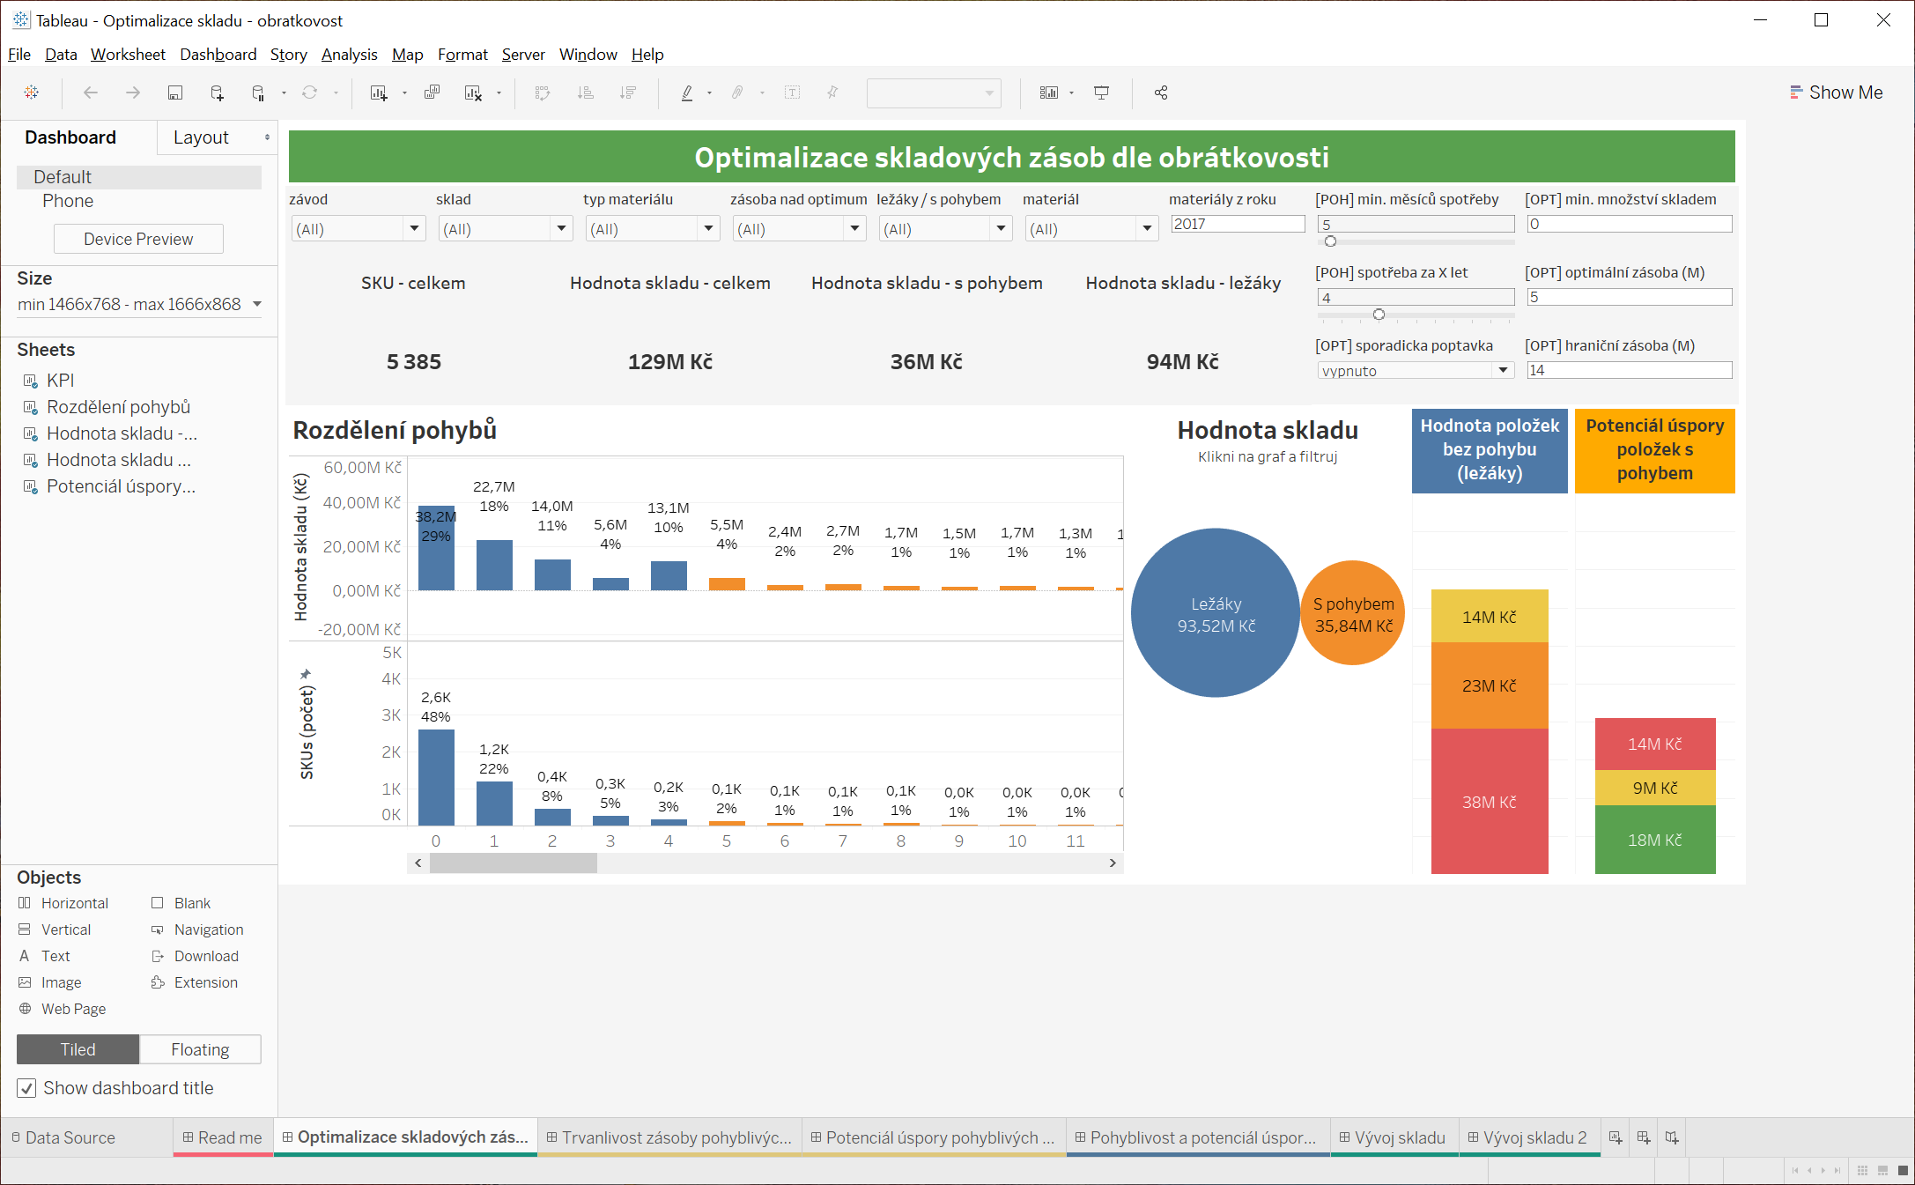Open the Analysis menu
This screenshot has width=1915, height=1185.
349,55
